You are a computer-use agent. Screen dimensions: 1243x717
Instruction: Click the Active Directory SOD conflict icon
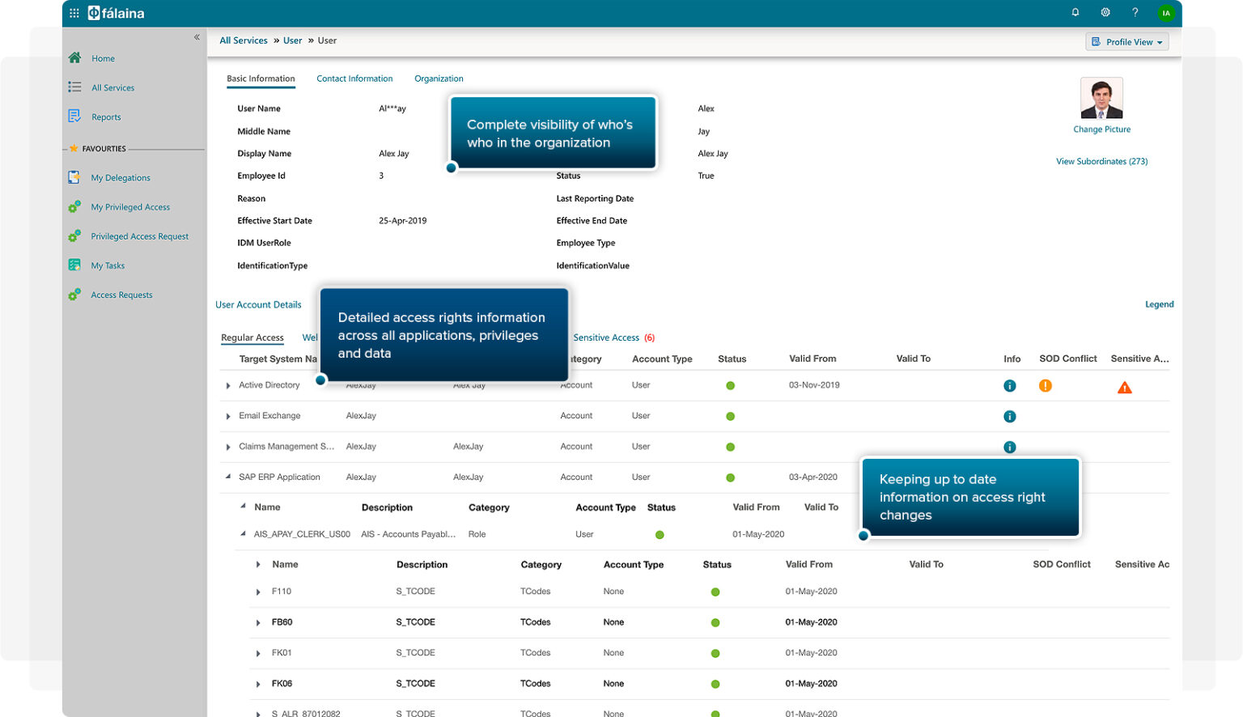tap(1046, 385)
